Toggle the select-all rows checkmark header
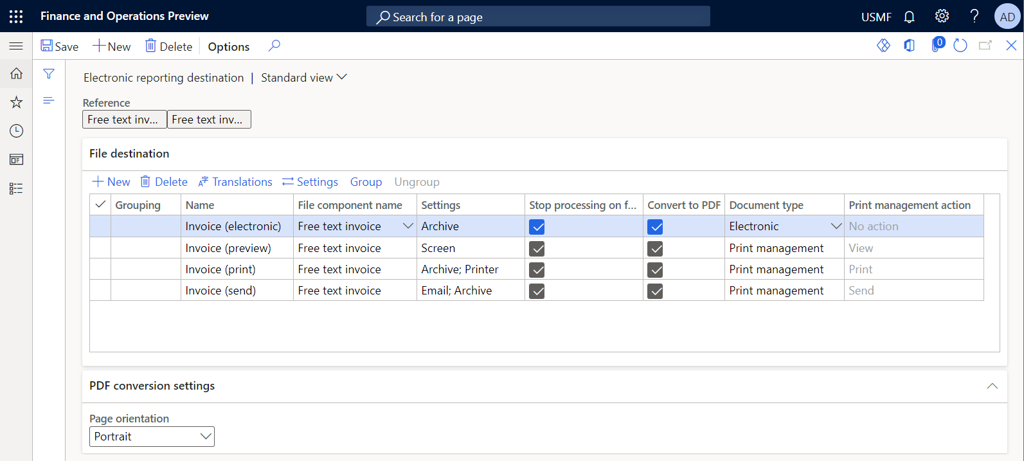 click(x=100, y=204)
